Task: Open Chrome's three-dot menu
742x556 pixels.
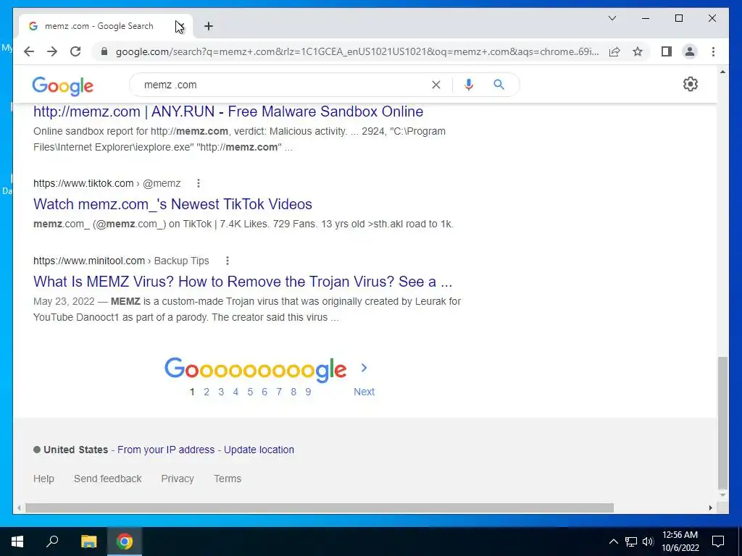Action: coord(713,51)
